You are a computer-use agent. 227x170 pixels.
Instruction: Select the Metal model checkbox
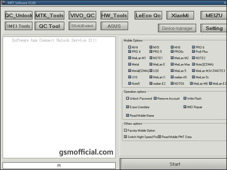point(130,64)
